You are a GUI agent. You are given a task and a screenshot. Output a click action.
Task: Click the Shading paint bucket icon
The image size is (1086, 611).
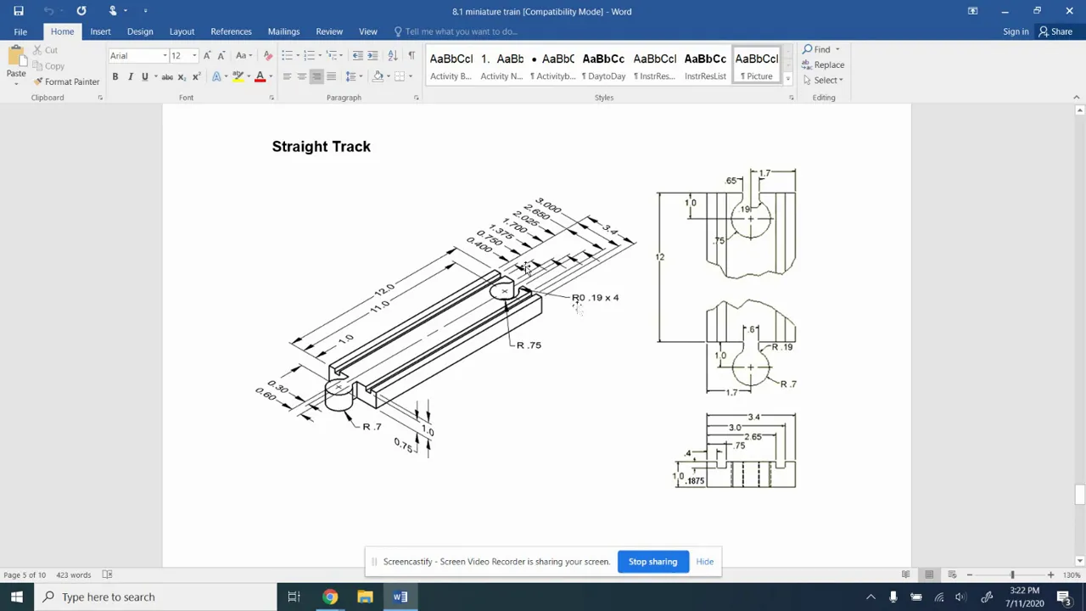tap(378, 77)
